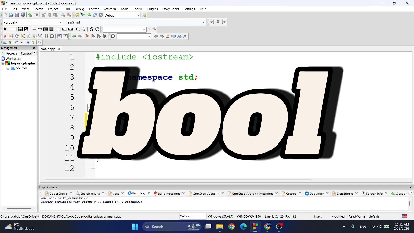Viewport: 414px width, 233px height.
Task: Click the Run to cursor icon
Action: (11, 36)
